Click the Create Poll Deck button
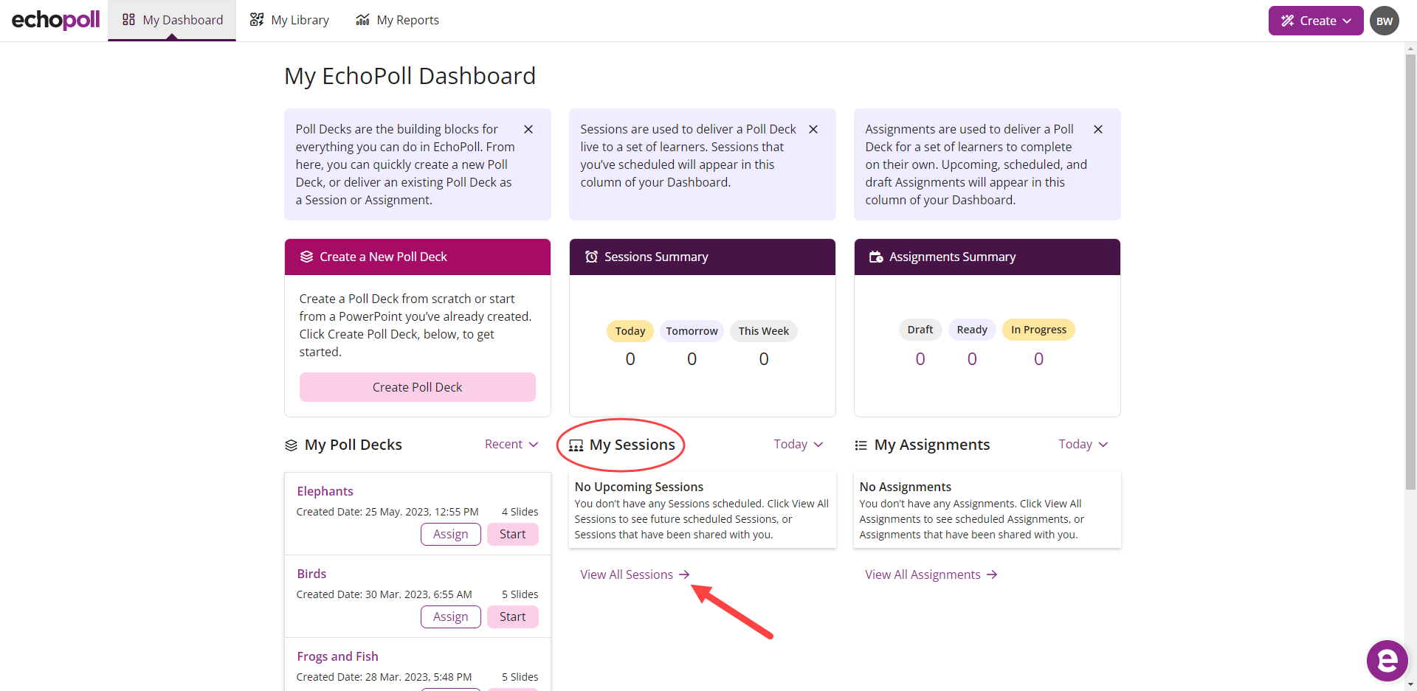Screen dimensions: 1417x691 point(418,387)
